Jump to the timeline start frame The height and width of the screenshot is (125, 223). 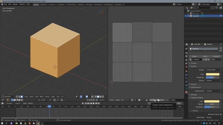(86, 103)
